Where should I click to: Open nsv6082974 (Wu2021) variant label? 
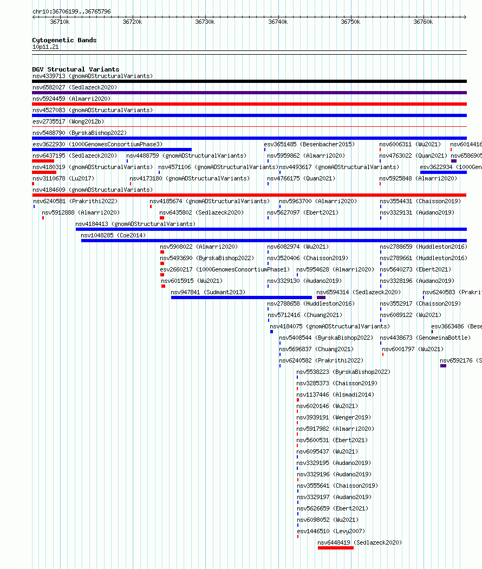coord(298,247)
